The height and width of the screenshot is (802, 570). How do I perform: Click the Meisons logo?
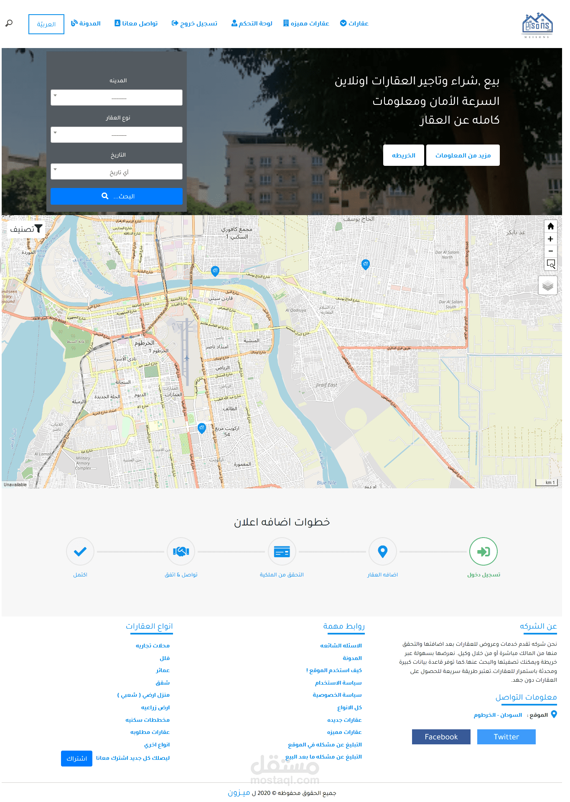pyautogui.click(x=537, y=25)
